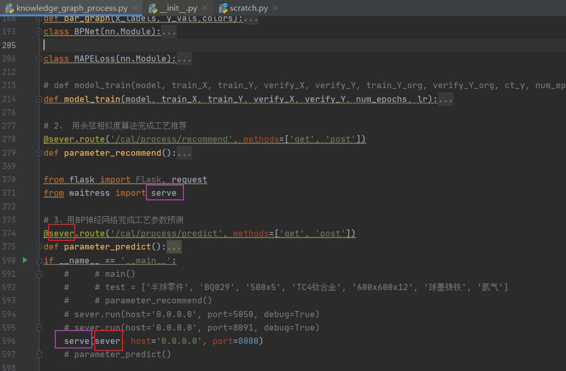Click the scratch file icon on scratch.py tab
The width and height of the screenshot is (566, 371).
222,8
